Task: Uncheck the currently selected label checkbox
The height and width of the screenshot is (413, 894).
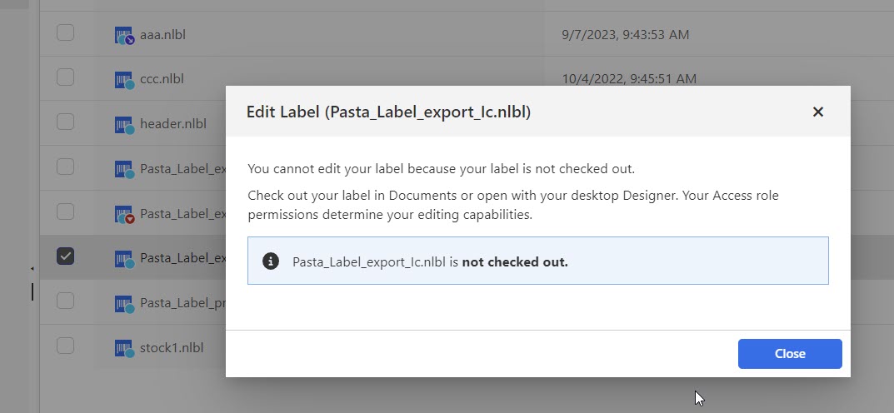Action: (x=65, y=256)
